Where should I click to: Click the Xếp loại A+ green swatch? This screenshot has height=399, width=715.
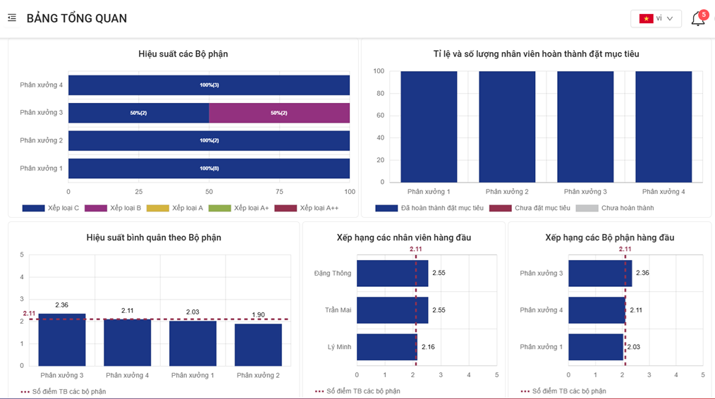tap(221, 208)
